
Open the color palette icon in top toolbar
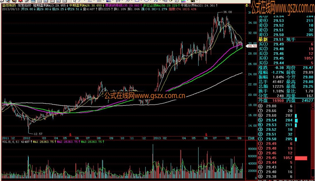pyautogui.click(x=183, y=1)
